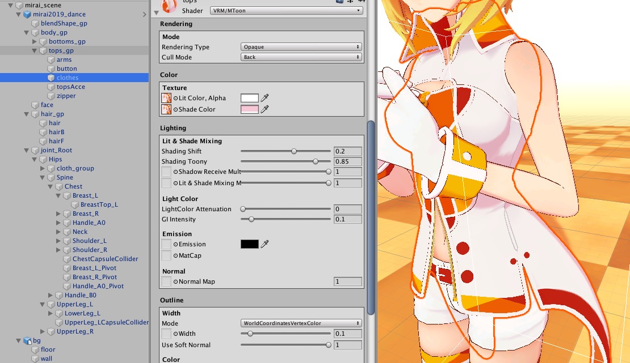The width and height of the screenshot is (630, 363).
Task: Click cube icon of clothes object
Action: (x=51, y=78)
